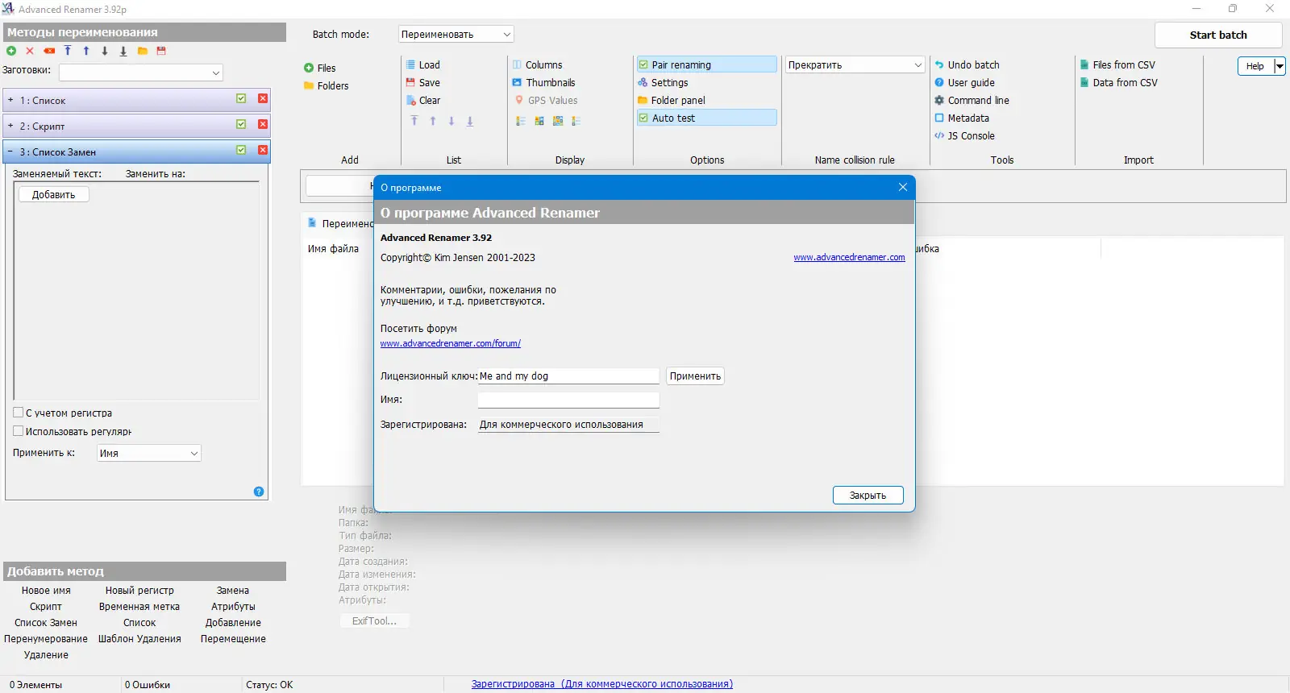
Task: Expand method 1: Список with the plus sign
Action: point(10,101)
